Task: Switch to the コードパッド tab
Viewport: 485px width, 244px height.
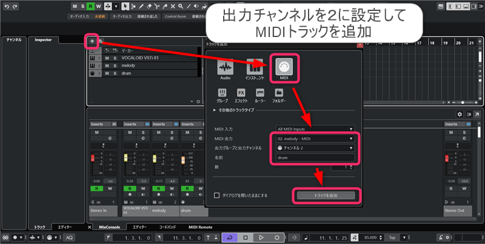Action: pos(168,227)
